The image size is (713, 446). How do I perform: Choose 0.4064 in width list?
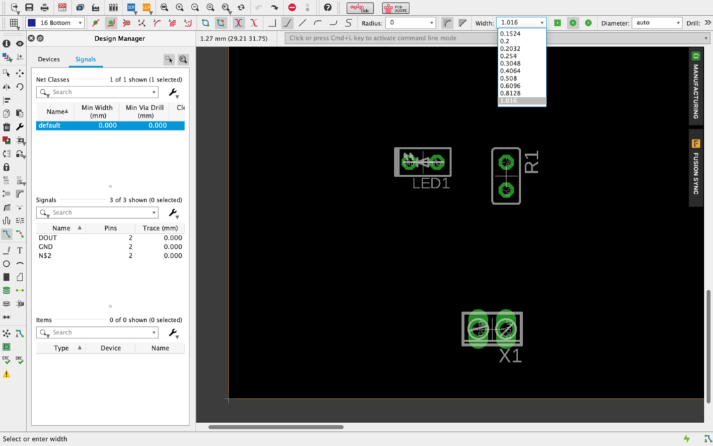(522, 71)
